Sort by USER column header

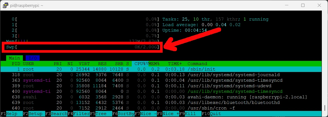pos(28,64)
